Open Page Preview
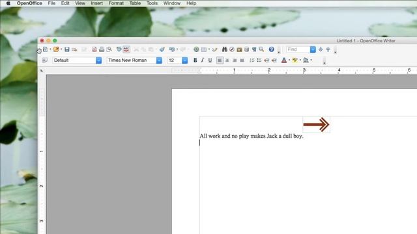Screen dimensions: 417x234 point(109,49)
